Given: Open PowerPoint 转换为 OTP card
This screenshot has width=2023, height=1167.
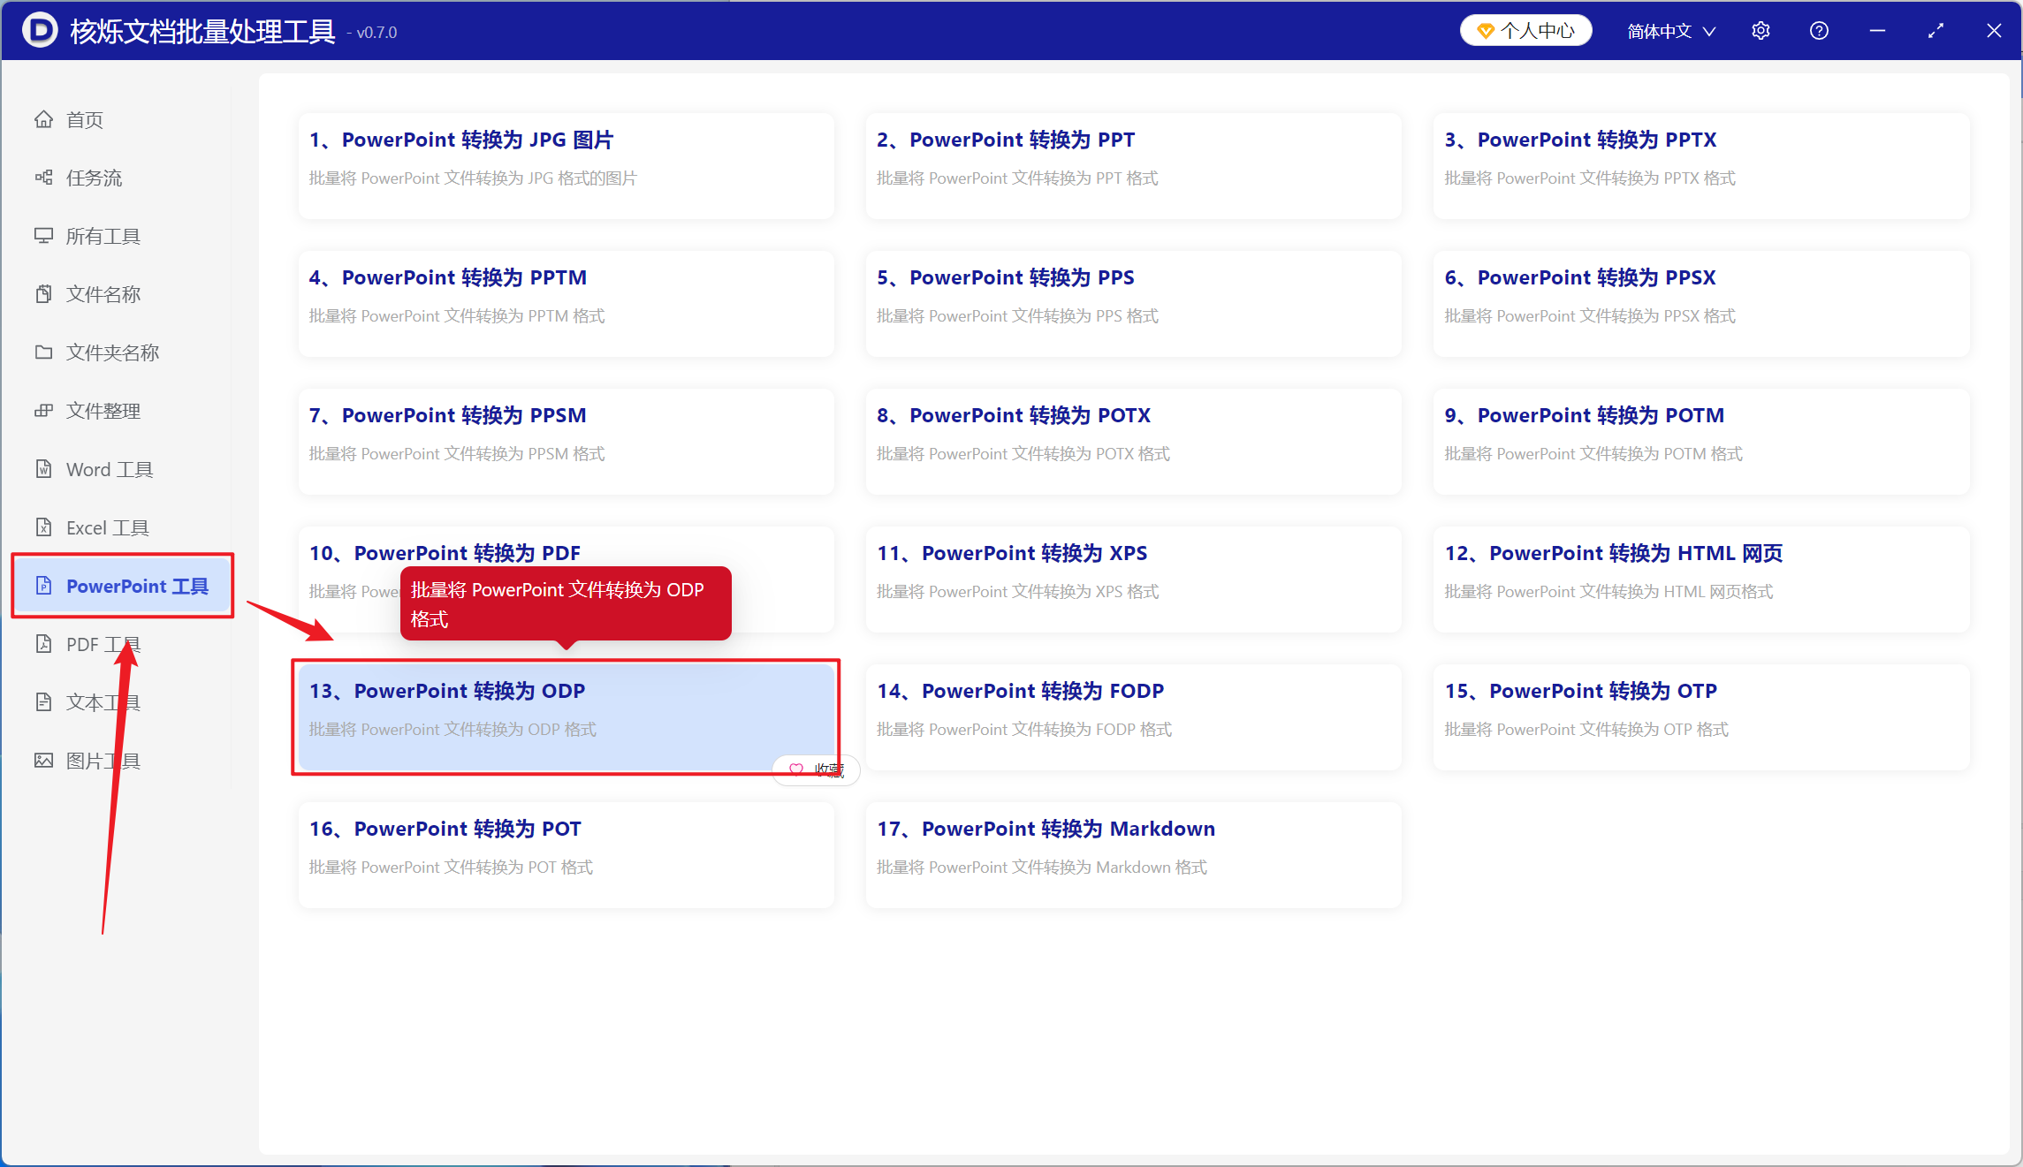Looking at the screenshot, I should [1701, 716].
